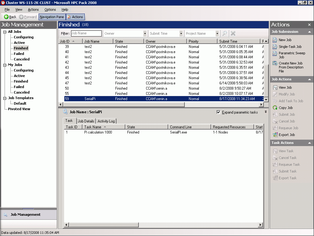Collapse the Job Templates tree node
The width and height of the screenshot is (314, 236).
click(x=5, y=98)
